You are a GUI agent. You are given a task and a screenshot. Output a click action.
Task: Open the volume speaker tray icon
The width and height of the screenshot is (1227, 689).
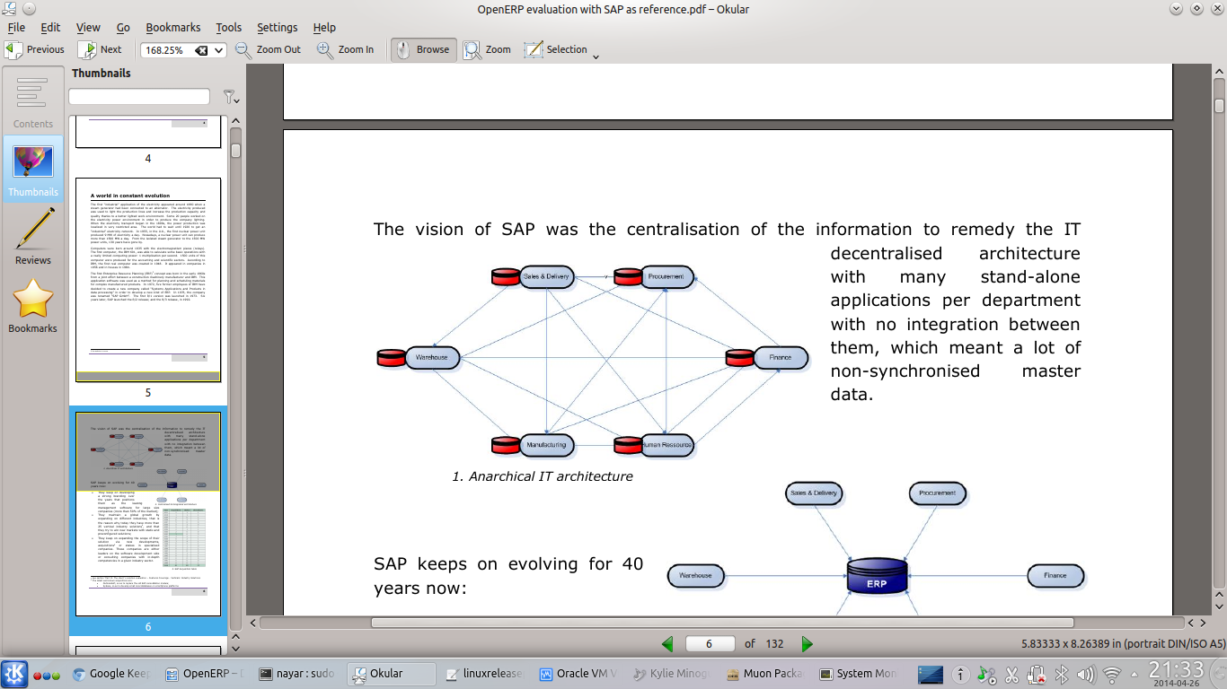pyautogui.click(x=1086, y=675)
